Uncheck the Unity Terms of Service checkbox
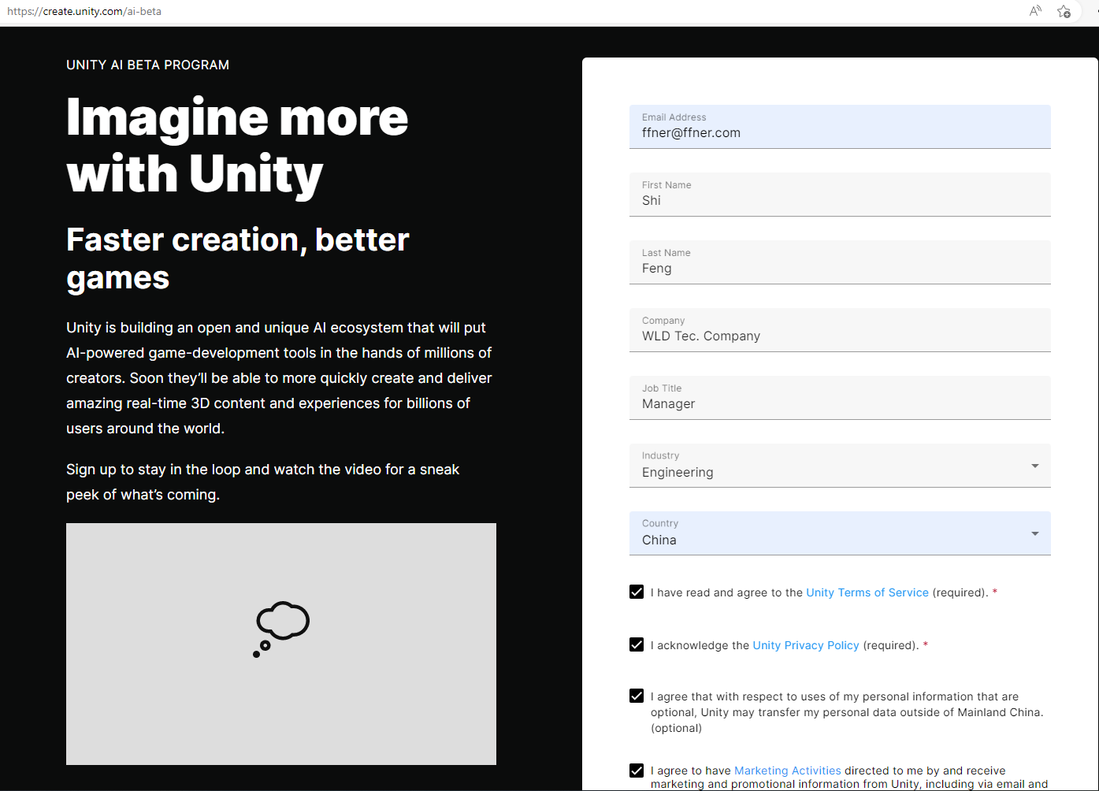 pyautogui.click(x=637, y=592)
